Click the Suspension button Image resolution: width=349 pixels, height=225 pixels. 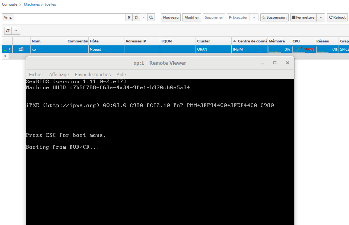[274, 17]
